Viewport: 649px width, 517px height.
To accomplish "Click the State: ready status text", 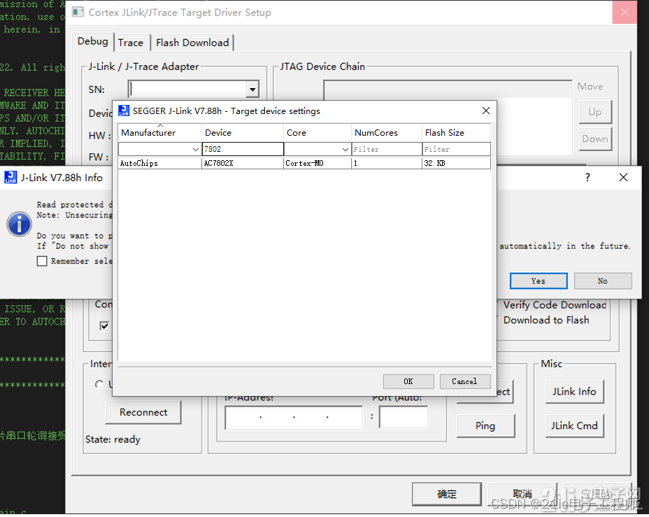I will [113, 439].
